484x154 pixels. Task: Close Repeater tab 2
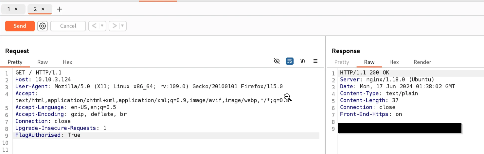click(43, 9)
